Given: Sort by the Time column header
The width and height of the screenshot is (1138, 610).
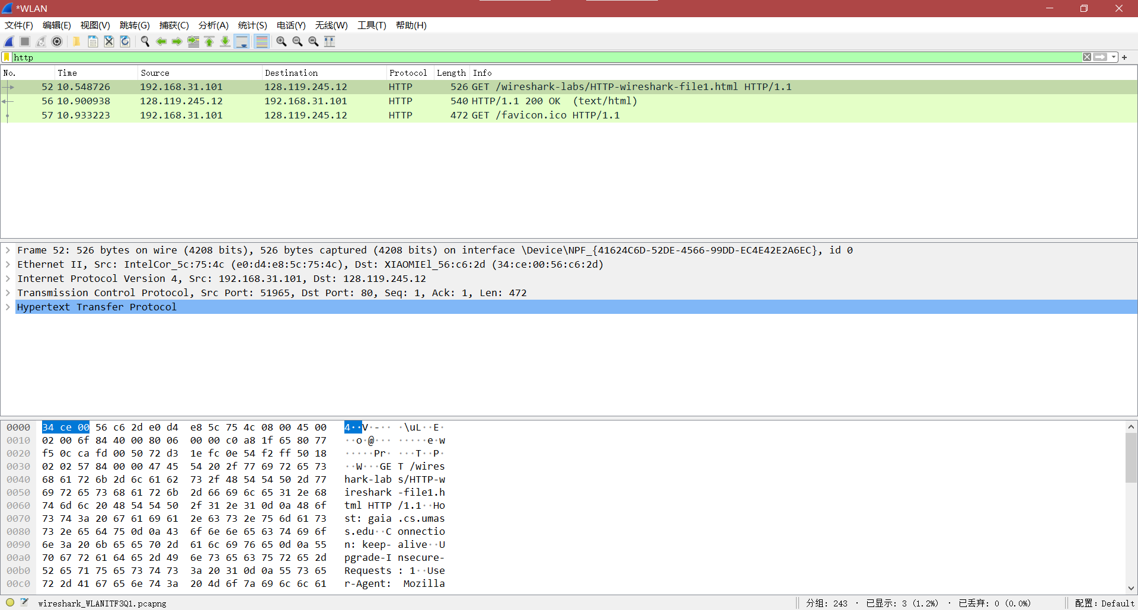Looking at the screenshot, I should [x=96, y=73].
